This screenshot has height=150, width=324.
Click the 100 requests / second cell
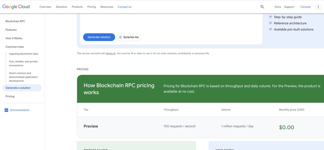coord(179,126)
